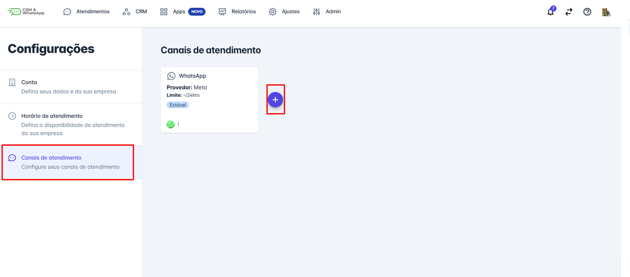Open the Conta settings section
630x277 pixels.
29,82
